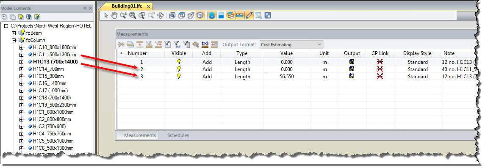Switch to the Measurements bottom tab
Screen dimensions: 485x168
[x=140, y=135]
